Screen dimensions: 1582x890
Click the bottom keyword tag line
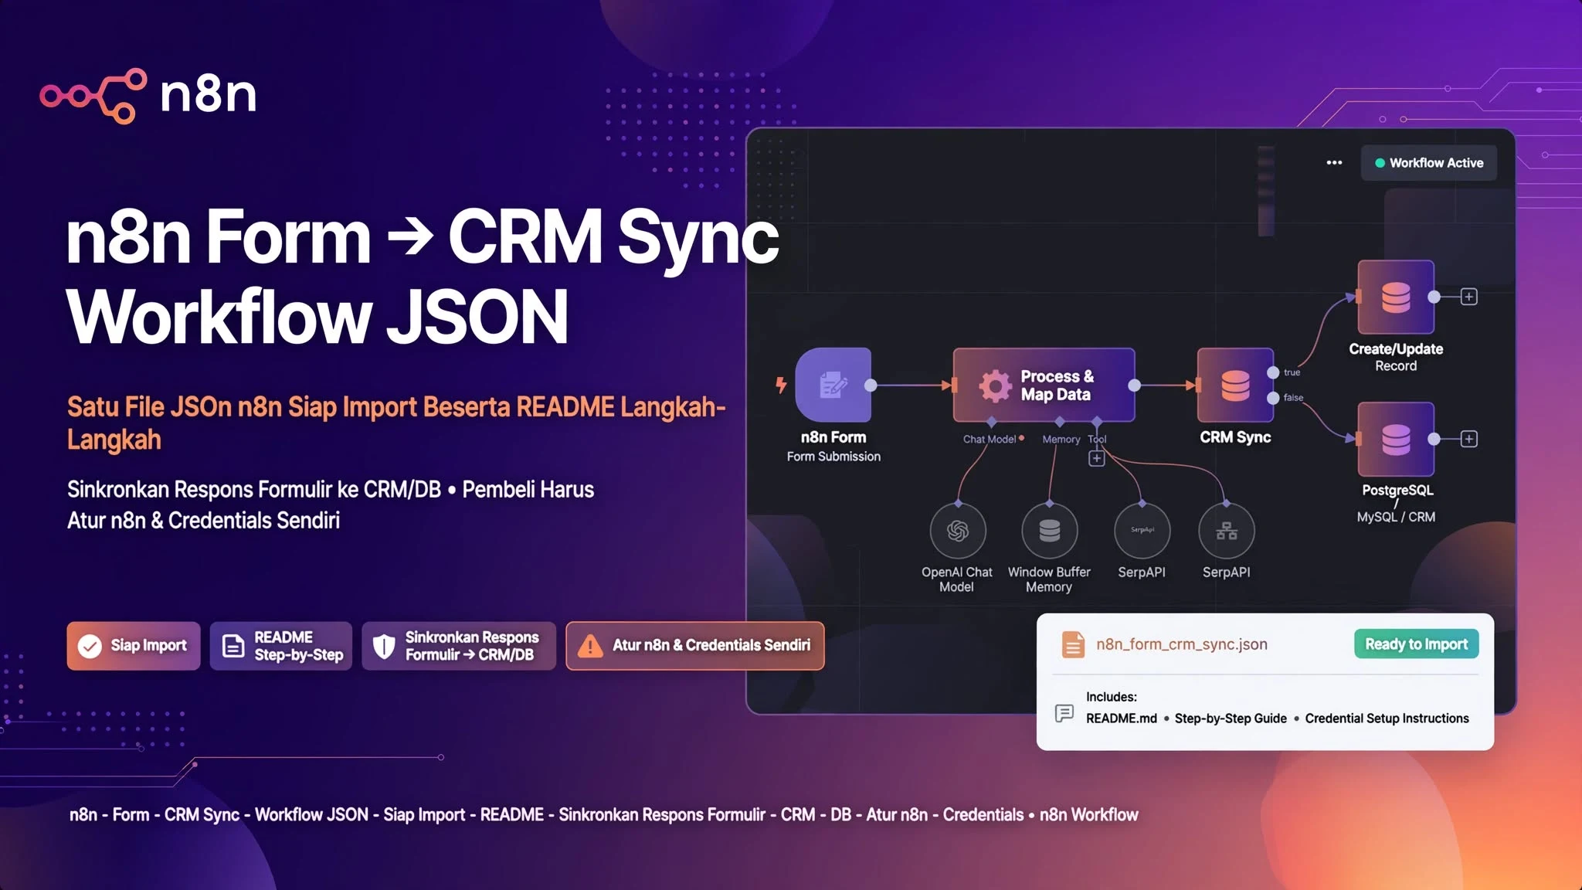point(603,814)
